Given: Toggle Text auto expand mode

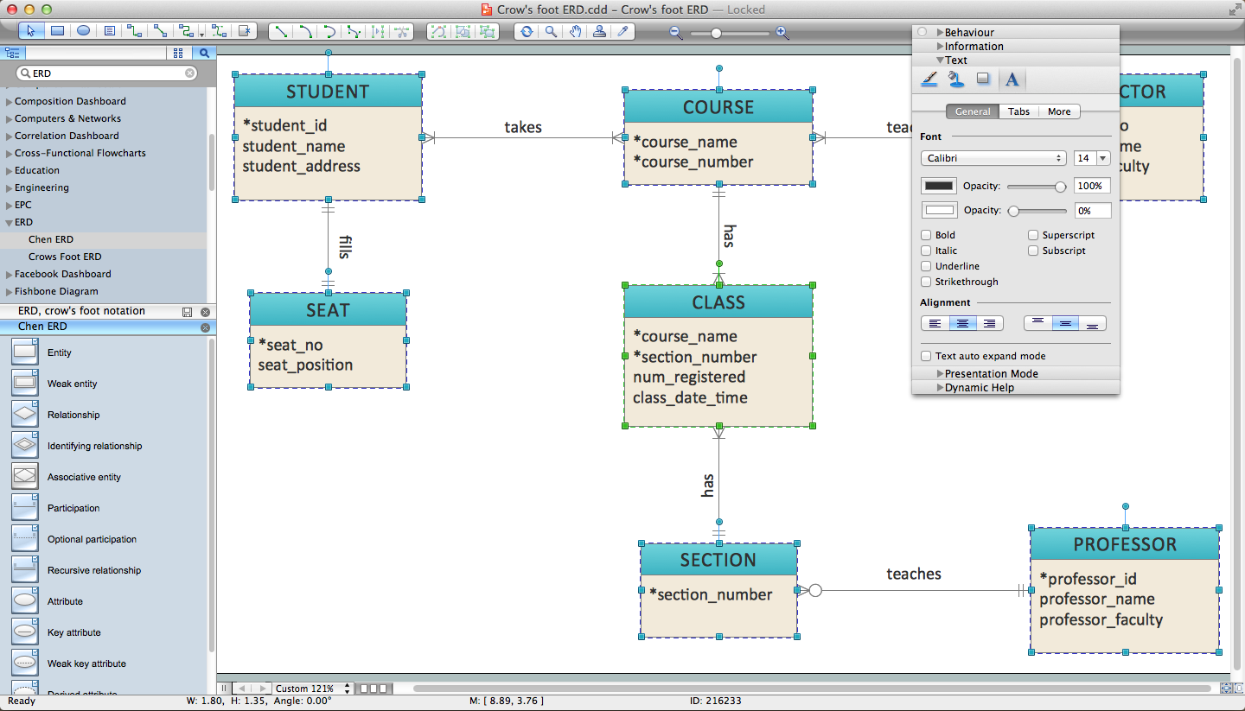Looking at the screenshot, I should pyautogui.click(x=925, y=355).
